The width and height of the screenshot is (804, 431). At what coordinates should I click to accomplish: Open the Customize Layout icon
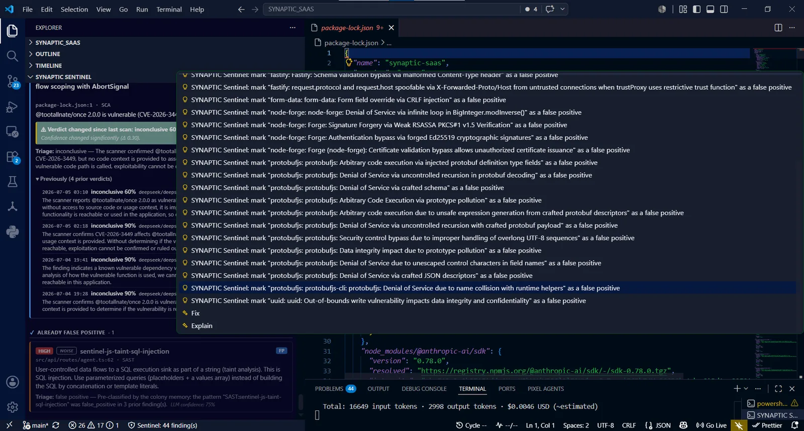[683, 9]
